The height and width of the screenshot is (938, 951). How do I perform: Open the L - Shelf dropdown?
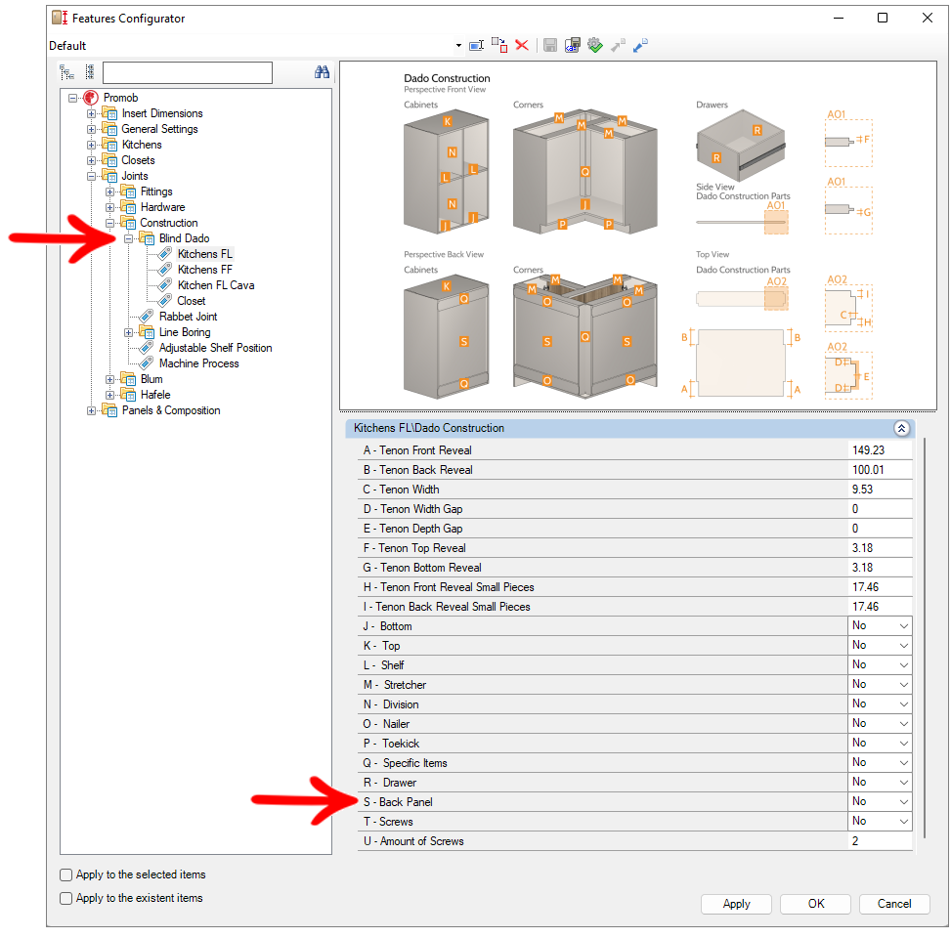pyautogui.click(x=904, y=665)
